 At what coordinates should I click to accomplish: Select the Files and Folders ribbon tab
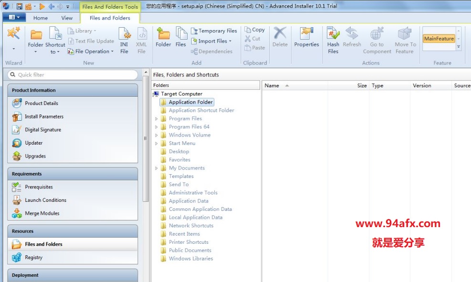(110, 18)
